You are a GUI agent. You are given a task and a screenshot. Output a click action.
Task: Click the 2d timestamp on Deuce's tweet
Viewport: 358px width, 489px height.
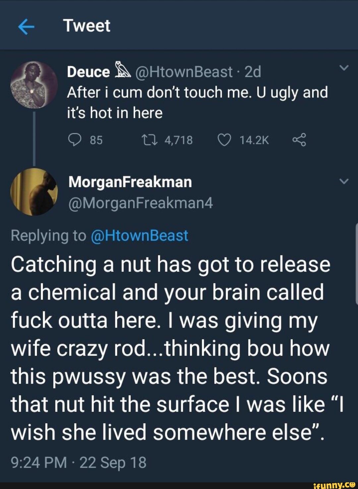pos(253,72)
